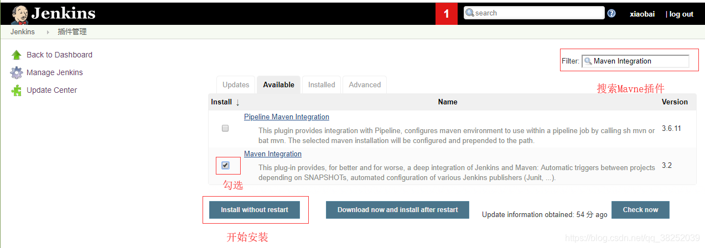Open the Installed plugins tab

tap(322, 85)
